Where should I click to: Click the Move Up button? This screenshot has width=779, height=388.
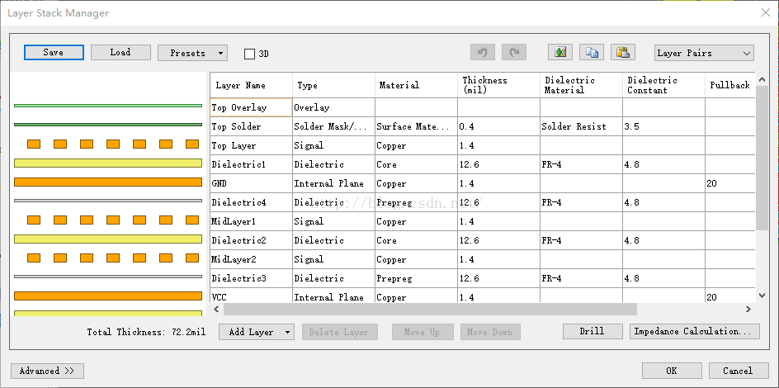click(423, 332)
